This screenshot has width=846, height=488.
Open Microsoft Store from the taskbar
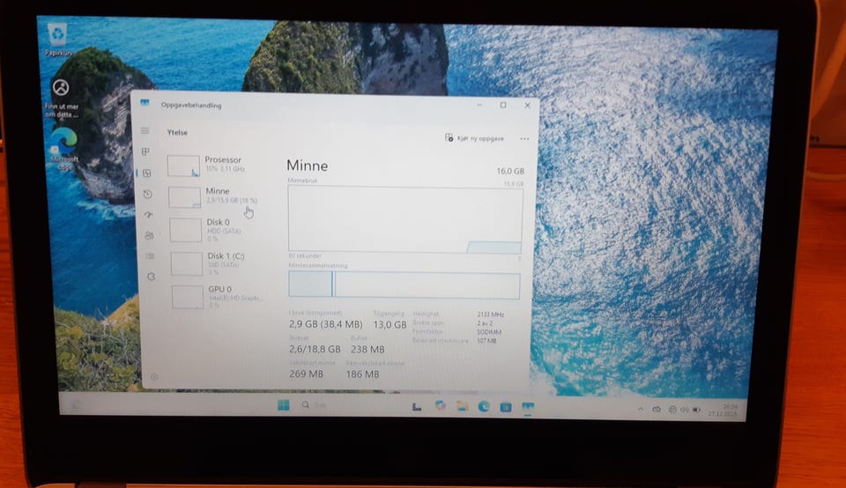[x=505, y=407]
